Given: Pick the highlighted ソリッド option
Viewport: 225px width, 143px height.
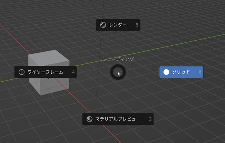Looking at the screenshot, I should click(x=181, y=72).
